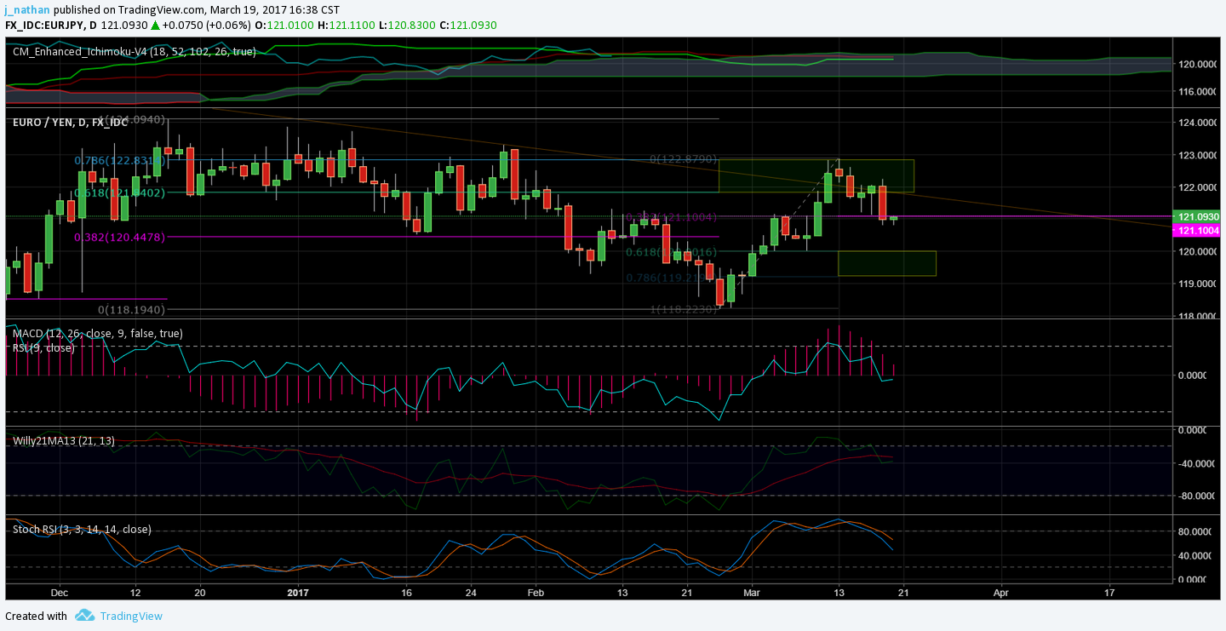Select the lower yellow rectangle drawing
Screen dimensions: 1226x631
tap(887, 263)
